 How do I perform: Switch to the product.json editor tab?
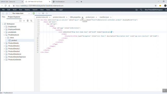coord(90,17)
